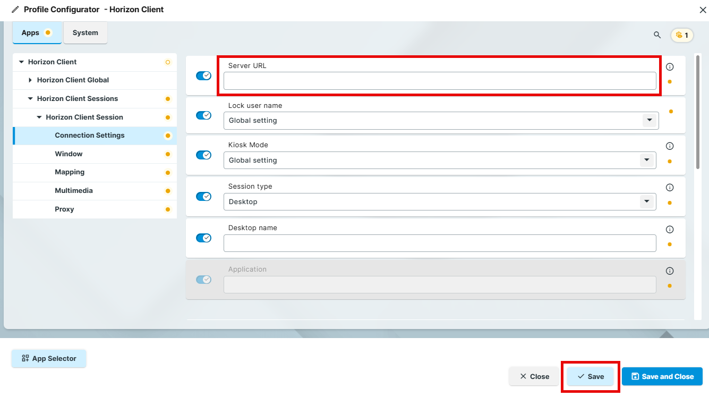Expand the Horizon Client Global tree node

coord(30,80)
